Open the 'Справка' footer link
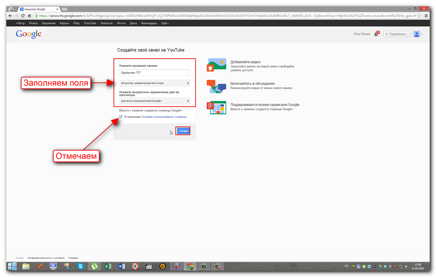 [73, 258]
